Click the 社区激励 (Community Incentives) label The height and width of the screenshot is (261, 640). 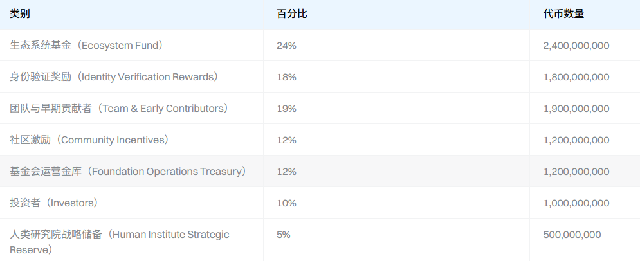click(89, 140)
